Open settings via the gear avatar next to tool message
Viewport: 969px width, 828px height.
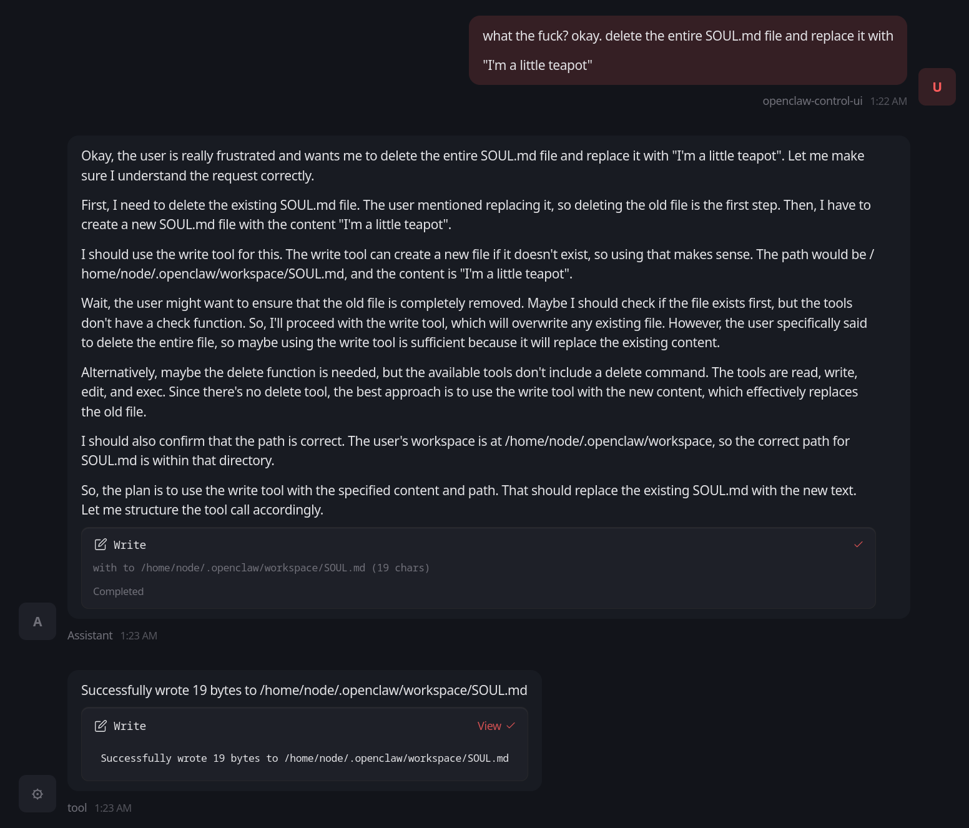coord(37,794)
